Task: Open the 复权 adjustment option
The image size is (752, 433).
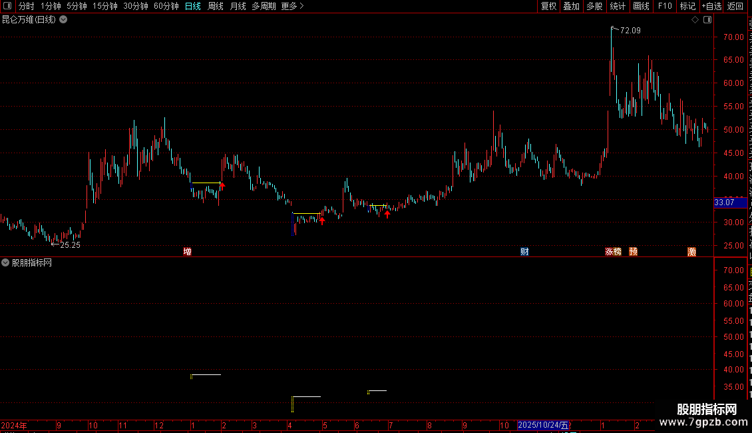Action: click(x=548, y=6)
